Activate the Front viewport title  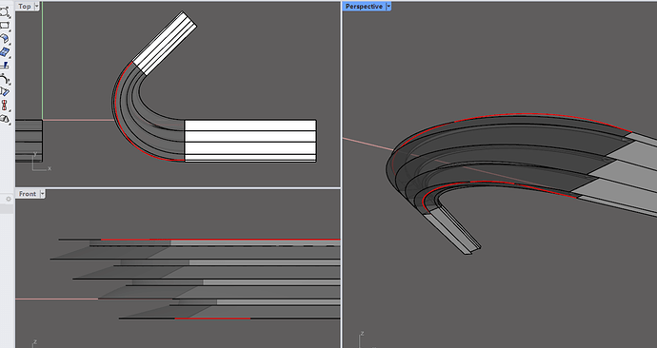click(28, 194)
